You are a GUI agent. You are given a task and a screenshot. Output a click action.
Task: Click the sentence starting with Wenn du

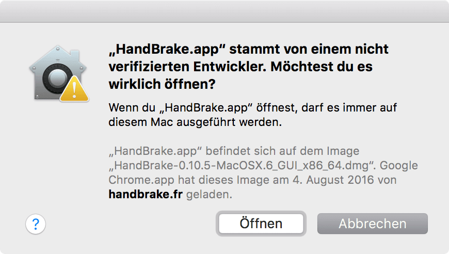(252, 115)
